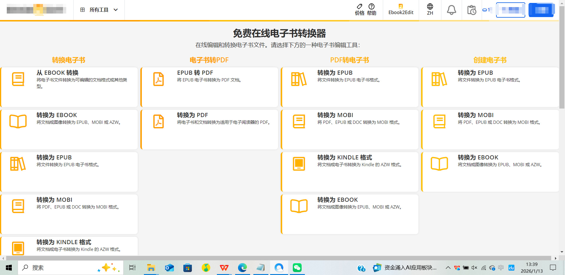
Task: Open the notifications bell icon
Action: point(451,10)
